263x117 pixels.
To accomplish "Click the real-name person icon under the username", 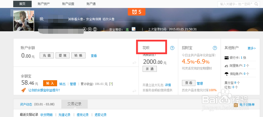I will (85, 29).
